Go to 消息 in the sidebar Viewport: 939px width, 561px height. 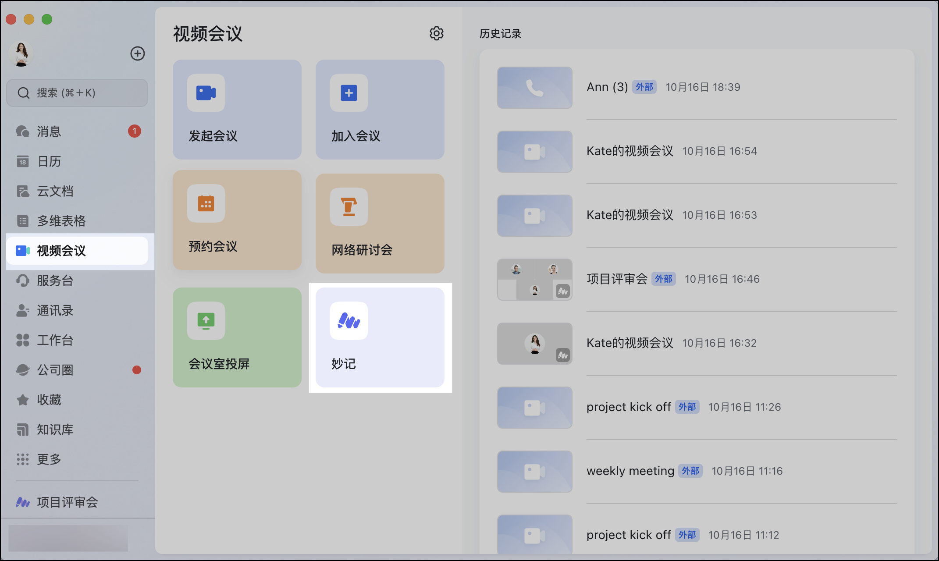click(49, 131)
